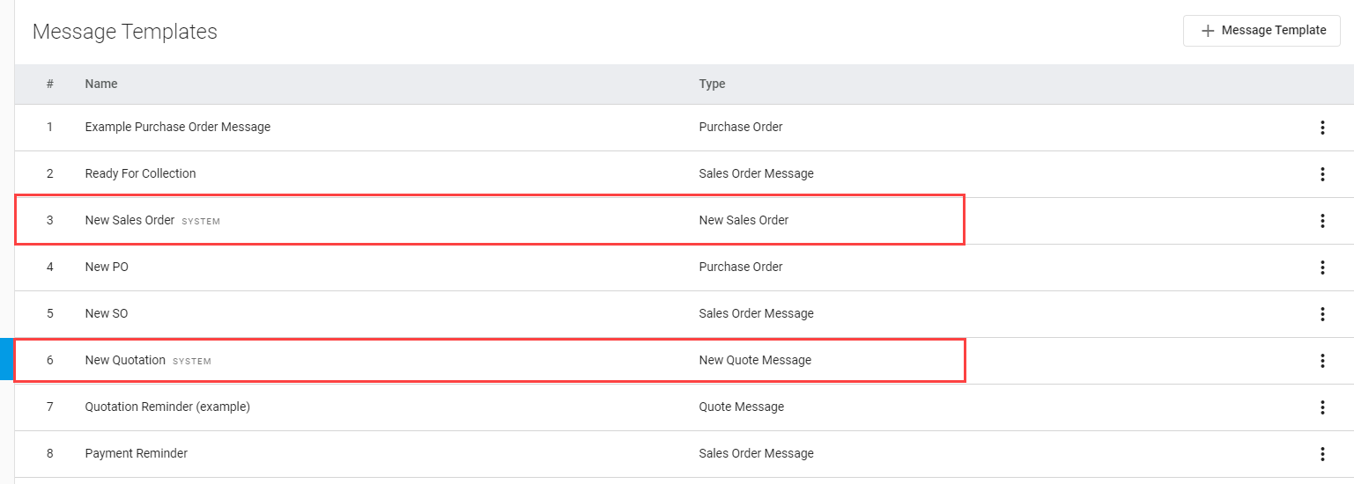This screenshot has height=484, width=1354.
Task: Select the New Sales Order system template
Action: [x=129, y=220]
